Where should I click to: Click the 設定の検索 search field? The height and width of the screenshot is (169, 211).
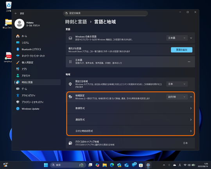click(105, 13)
